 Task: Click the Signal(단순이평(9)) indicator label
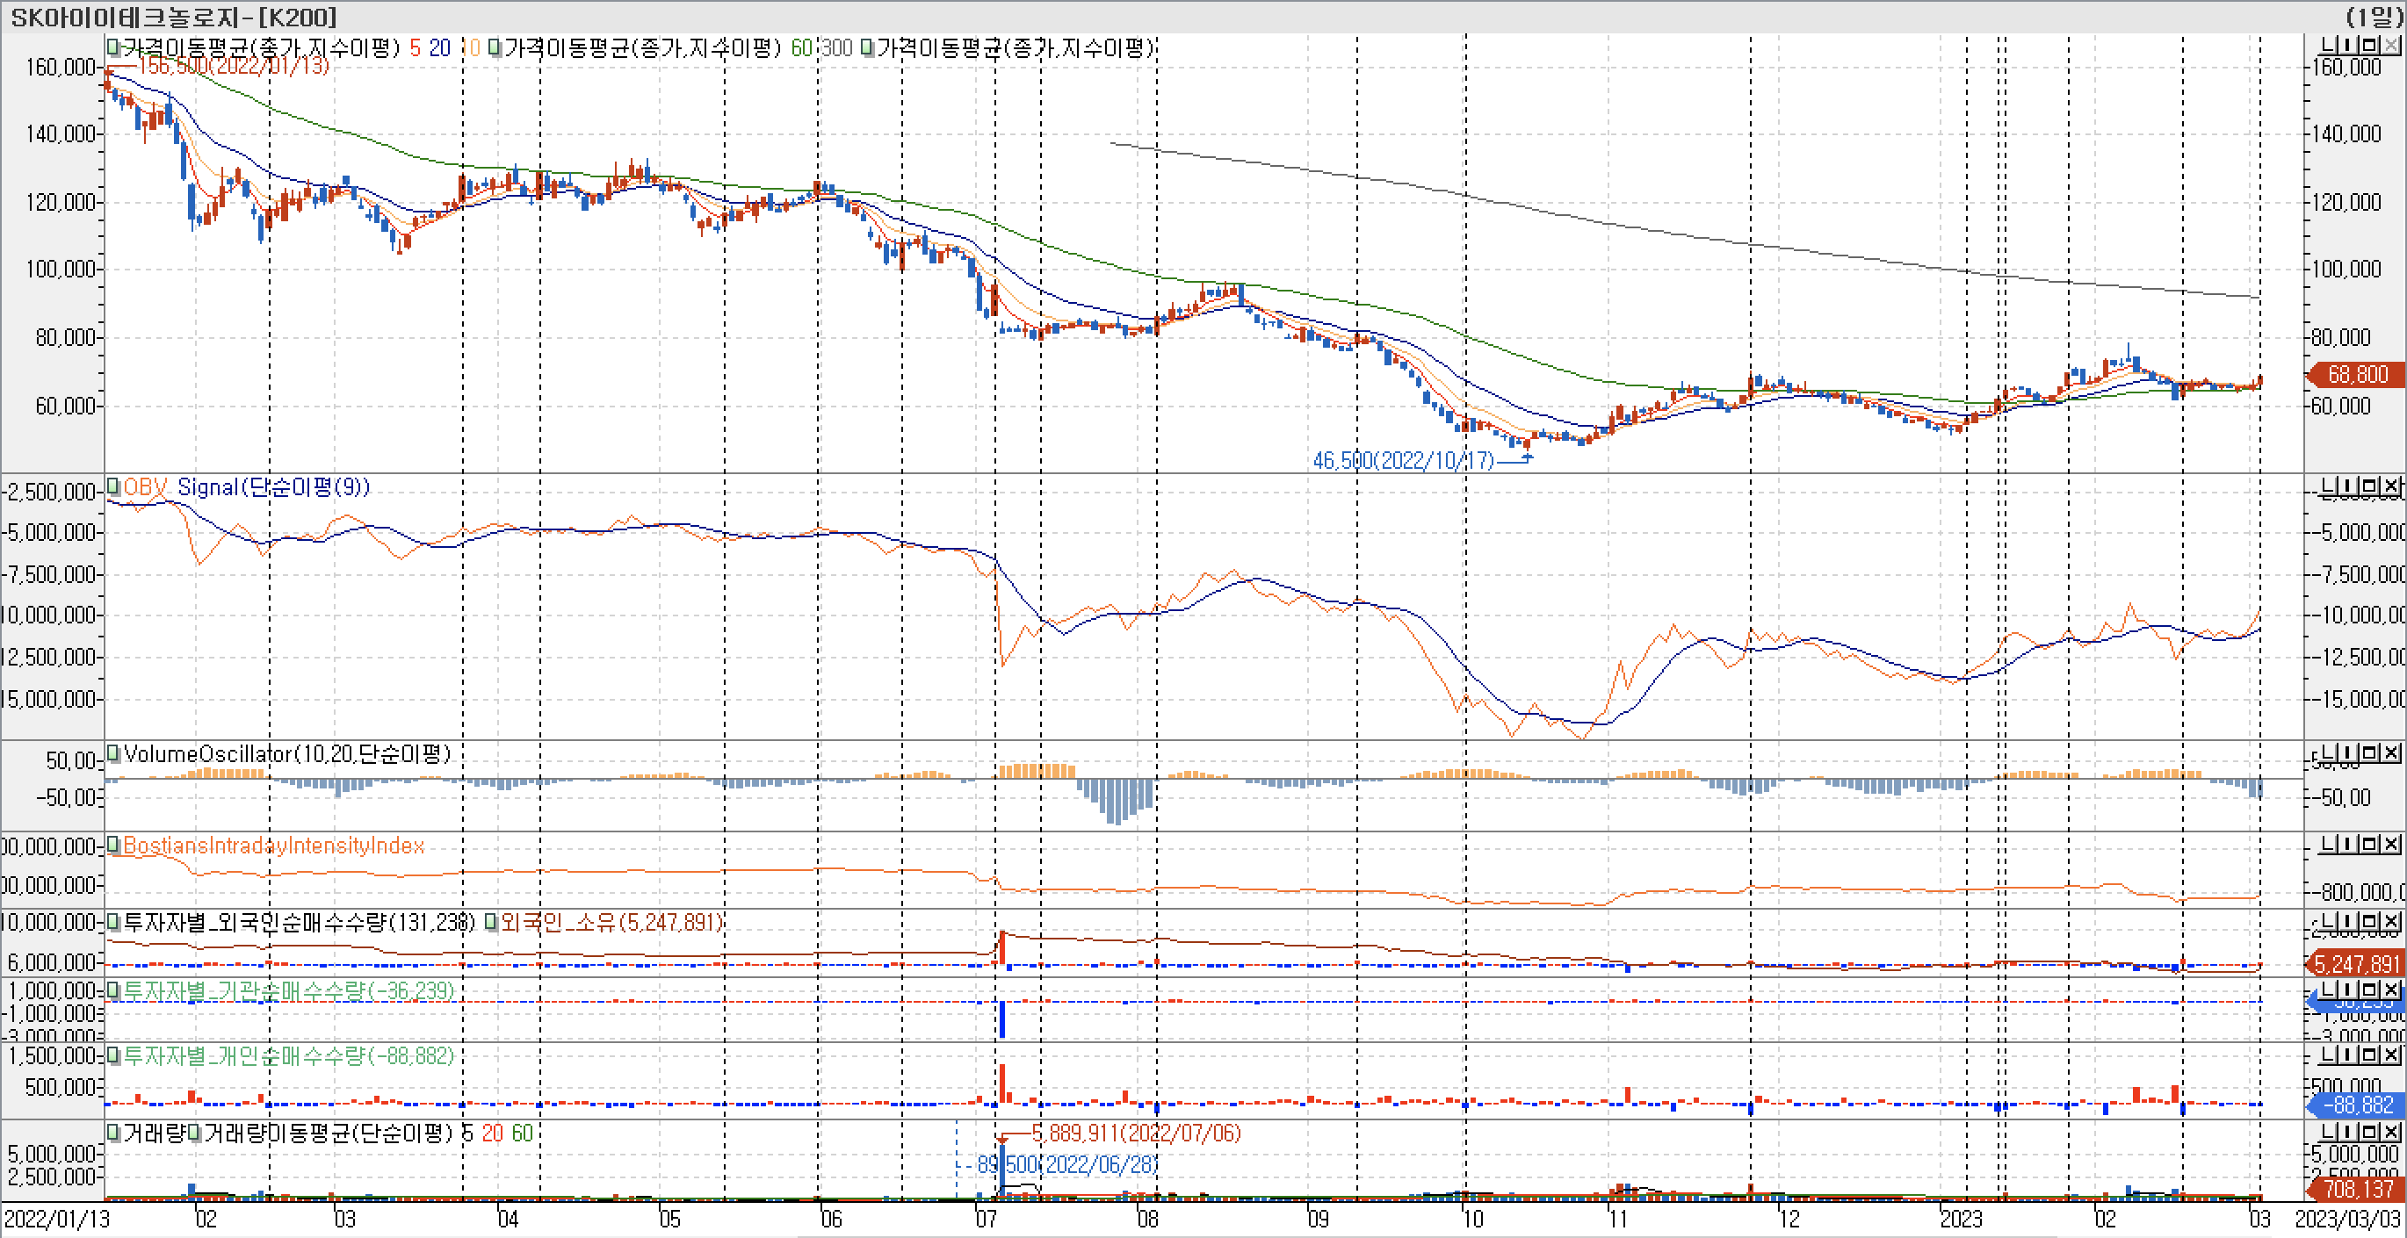click(x=273, y=486)
